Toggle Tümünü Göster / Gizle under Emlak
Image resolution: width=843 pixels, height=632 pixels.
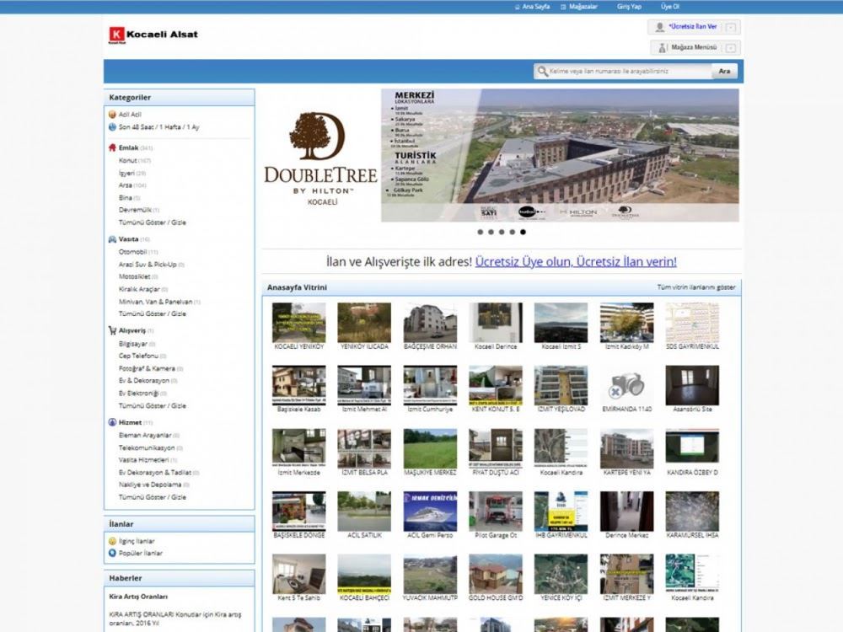[152, 222]
